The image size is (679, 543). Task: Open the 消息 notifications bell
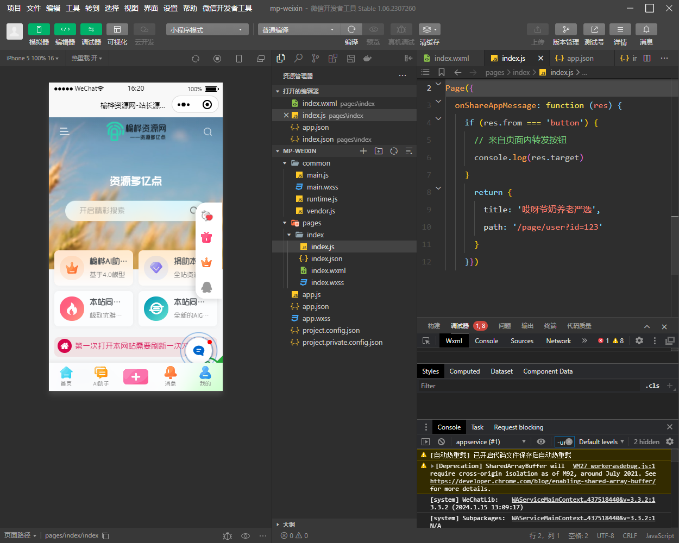(646, 29)
